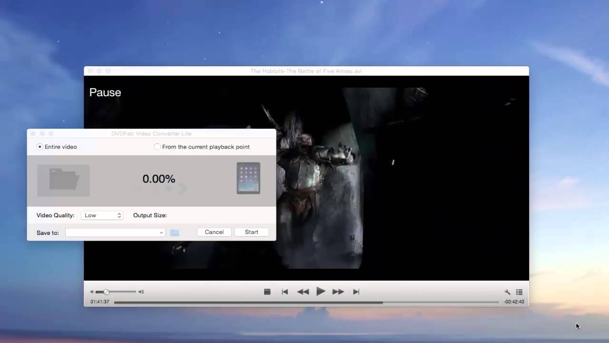Screen dimensions: 609x343
Task: Browse output folder with the blue folder icon
Action: 175,232
